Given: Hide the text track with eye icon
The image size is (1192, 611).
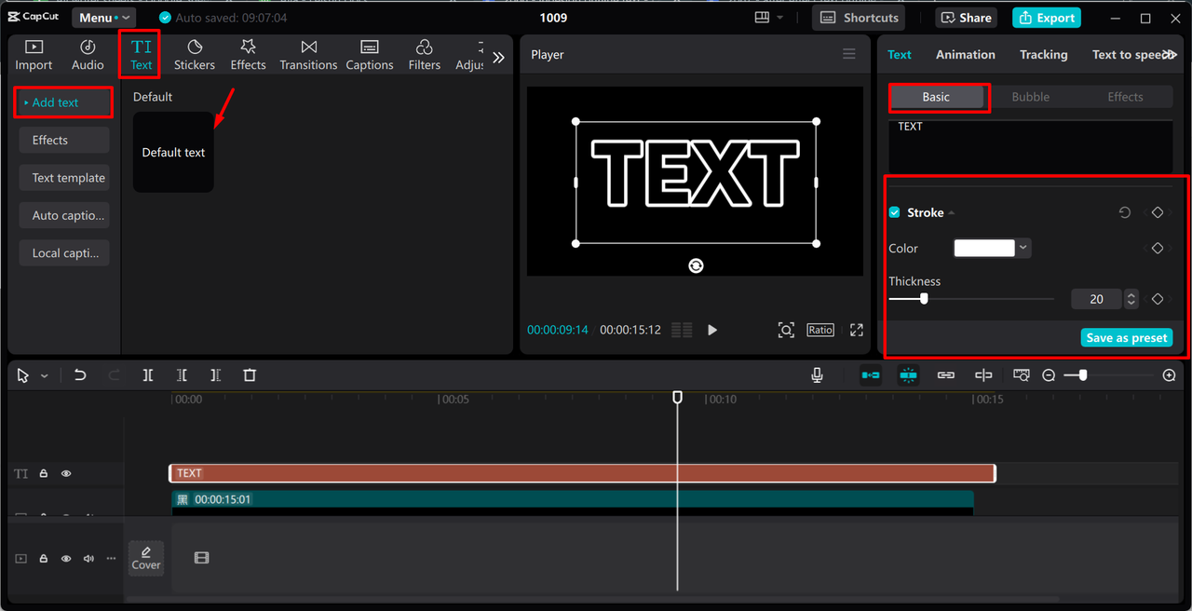Looking at the screenshot, I should (x=66, y=473).
